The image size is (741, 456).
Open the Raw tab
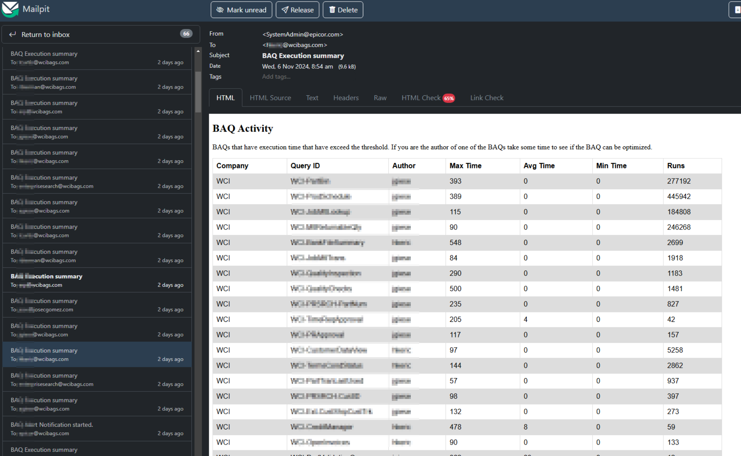coord(380,98)
